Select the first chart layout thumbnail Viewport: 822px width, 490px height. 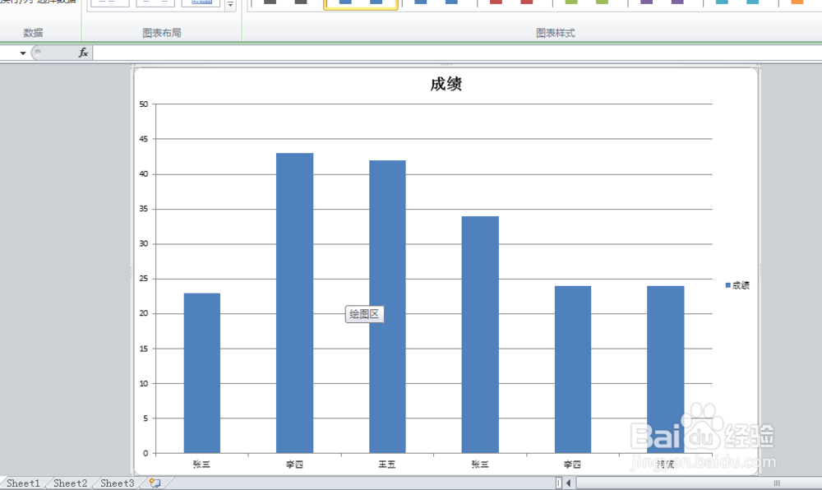pos(109,2)
